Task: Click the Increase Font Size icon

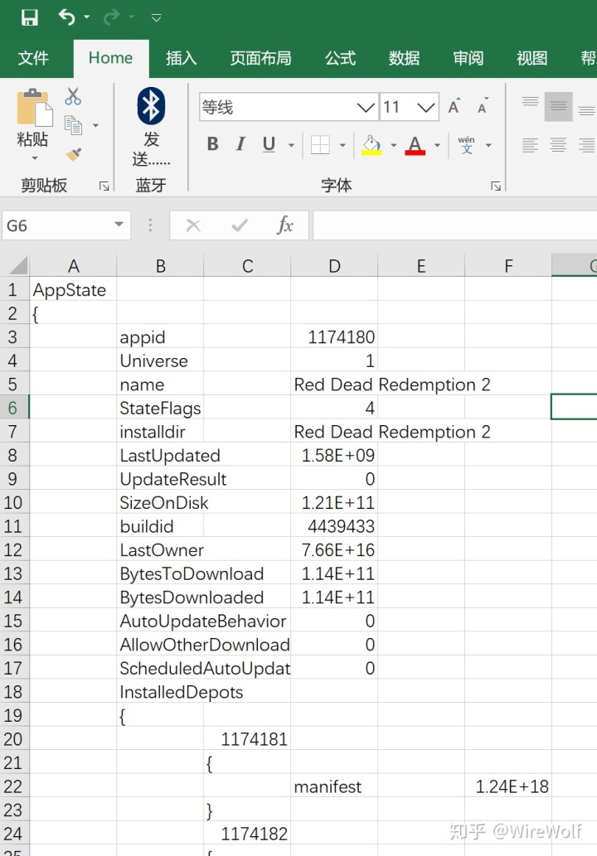Action: (x=454, y=106)
